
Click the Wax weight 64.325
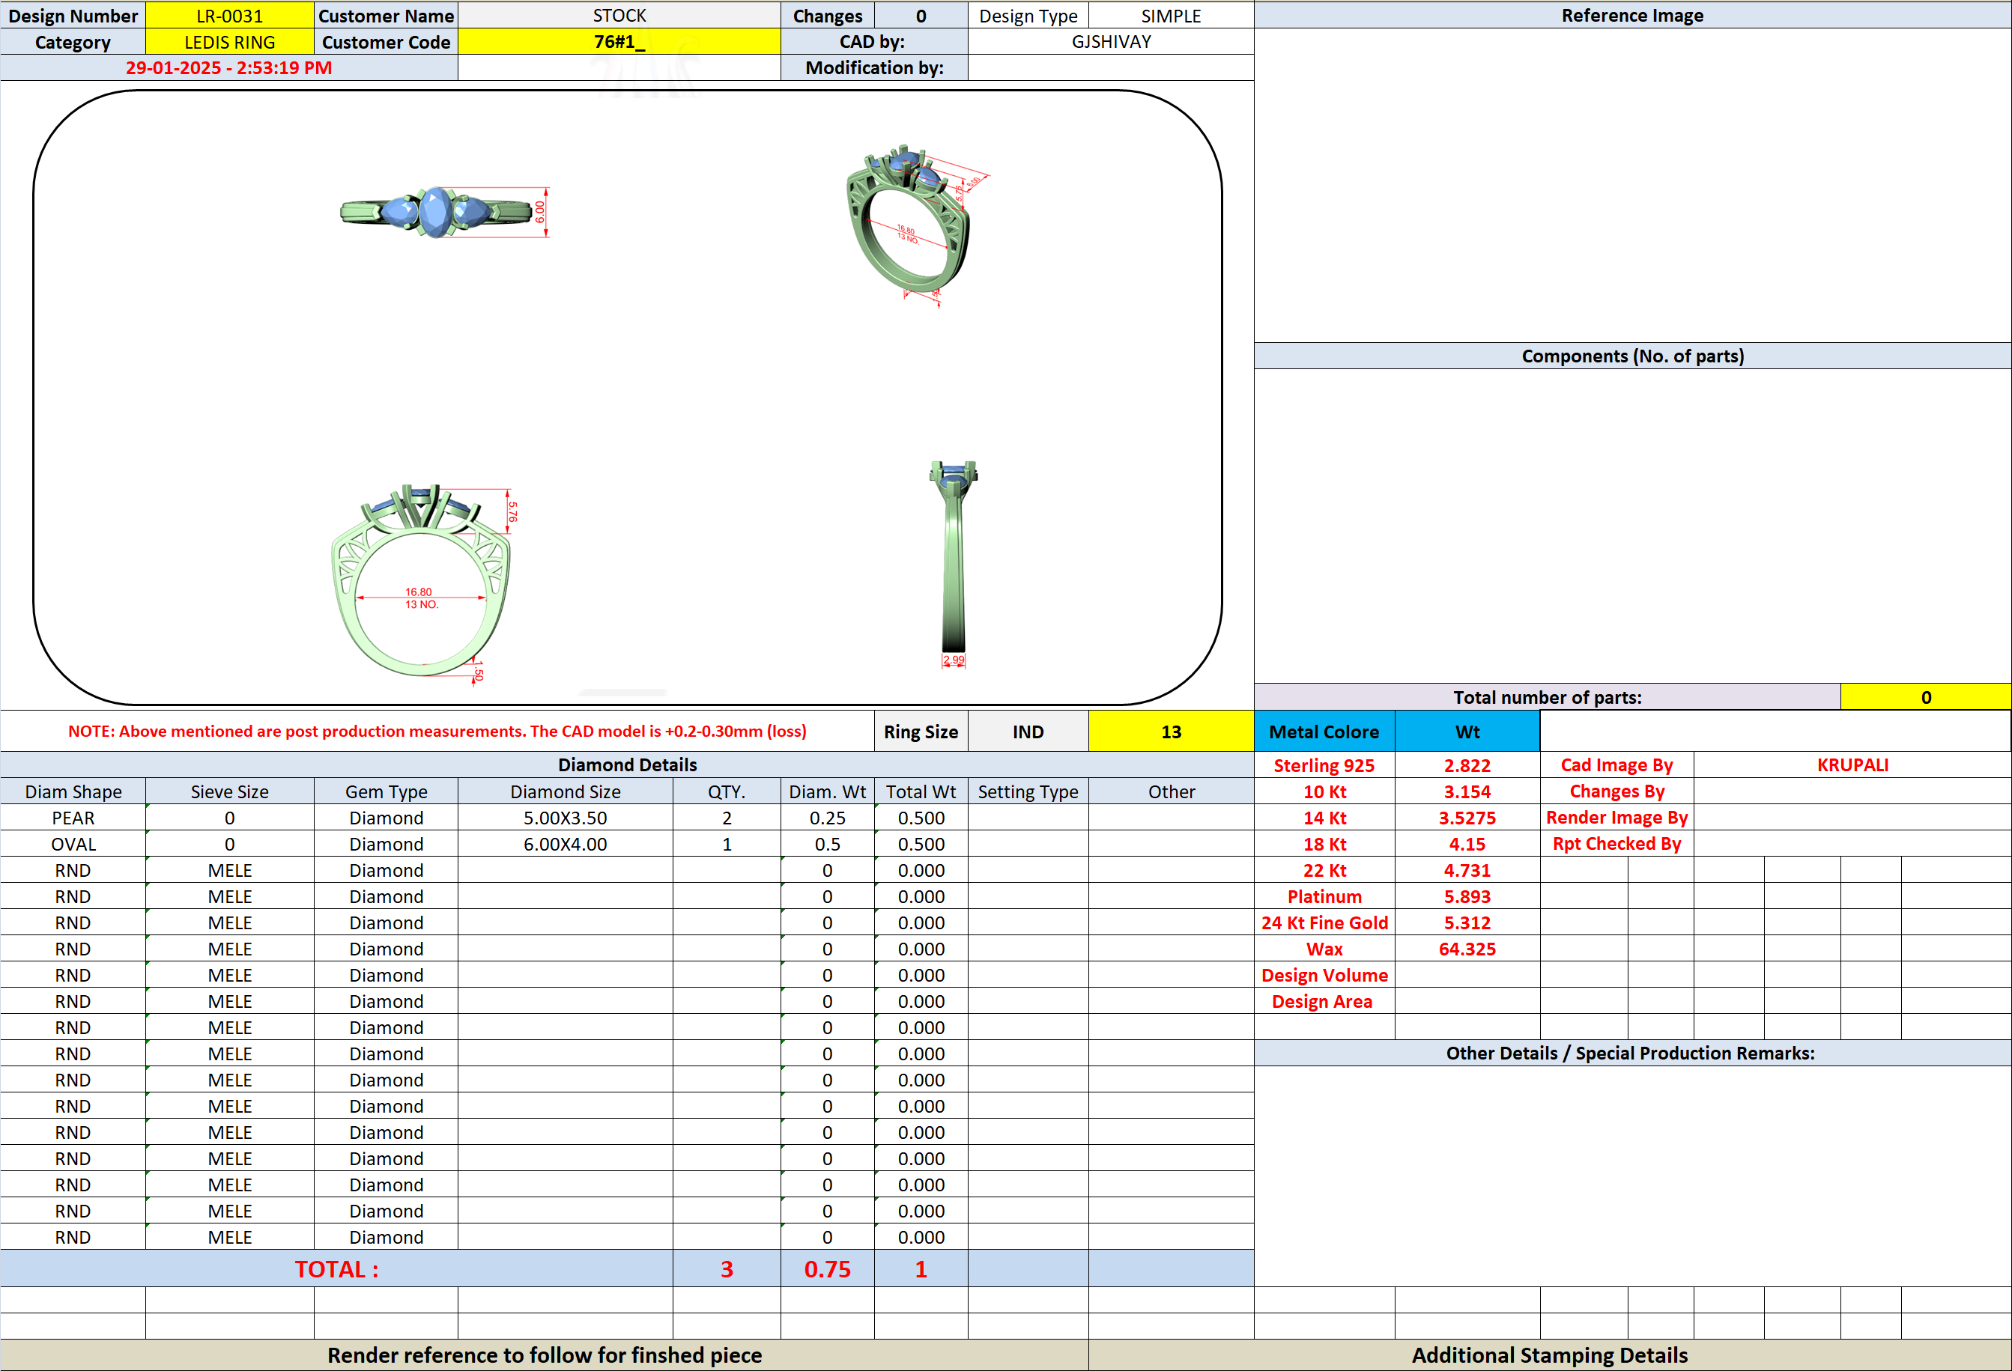pos(1467,949)
